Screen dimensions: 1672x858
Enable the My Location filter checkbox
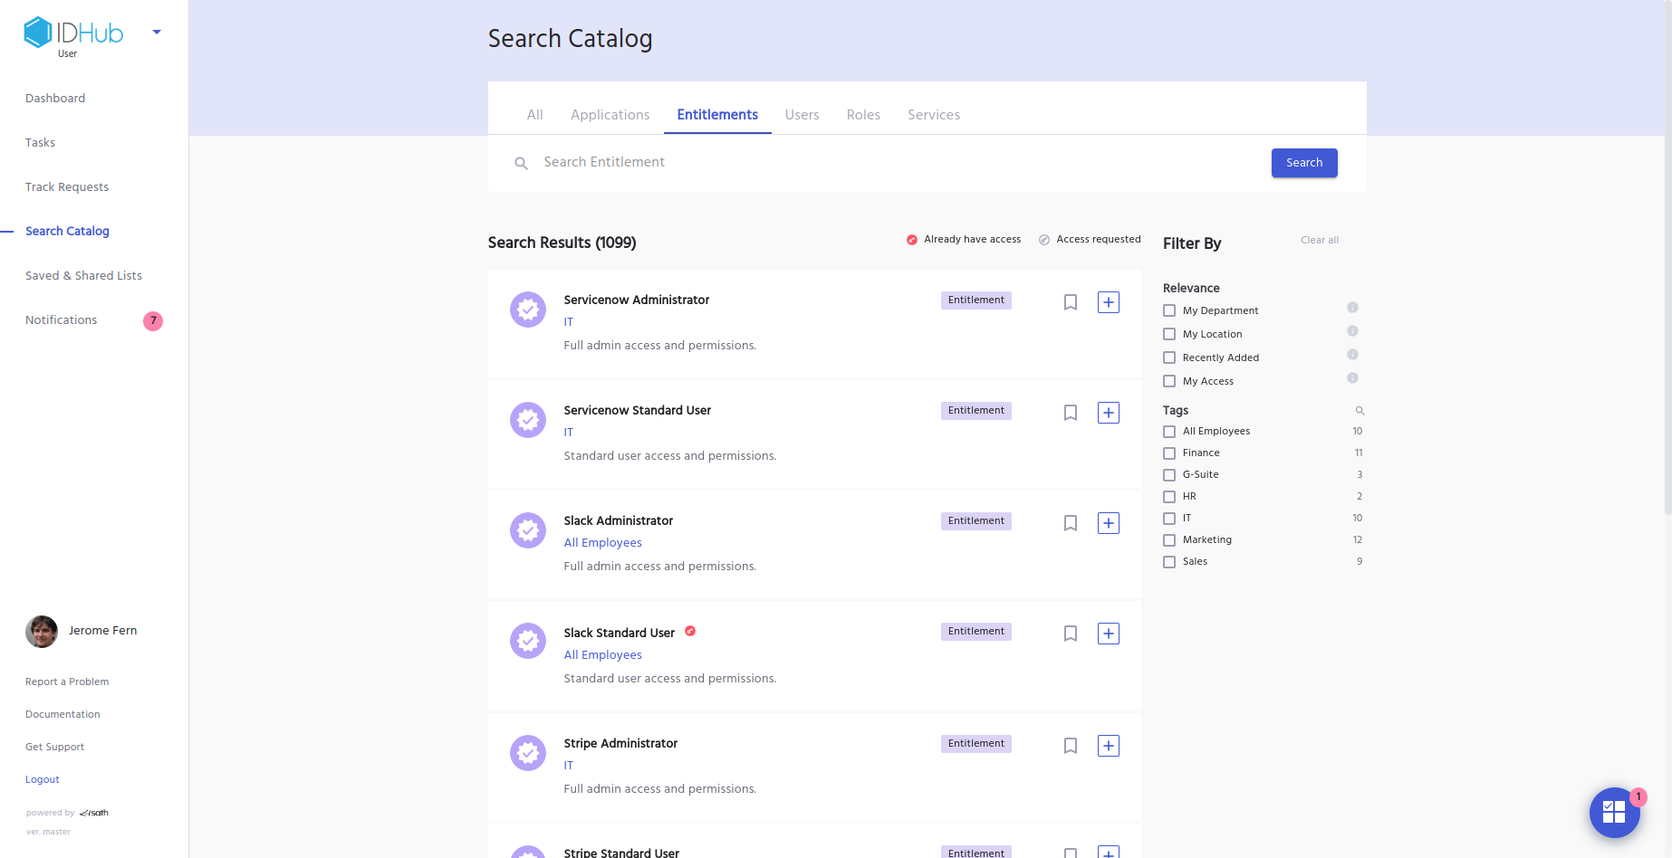tap(1169, 334)
